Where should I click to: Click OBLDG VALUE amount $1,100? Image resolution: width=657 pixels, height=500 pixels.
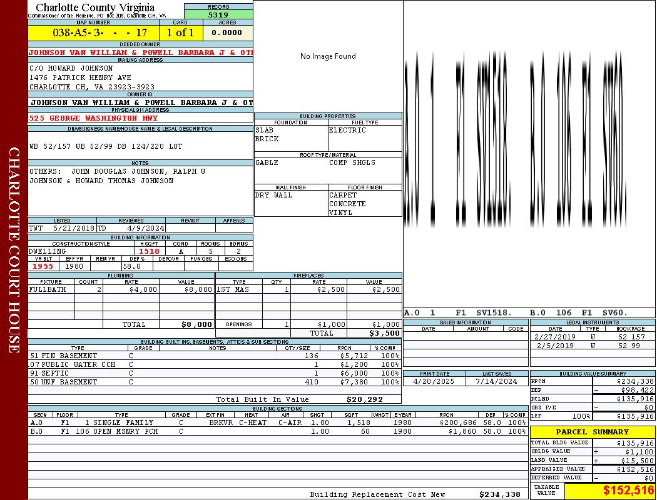click(x=639, y=452)
